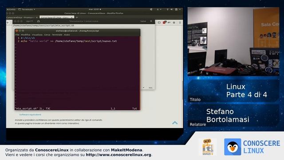Click the Tut indicator in vim status
The width and height of the screenshot is (284, 160).
(x=134, y=108)
